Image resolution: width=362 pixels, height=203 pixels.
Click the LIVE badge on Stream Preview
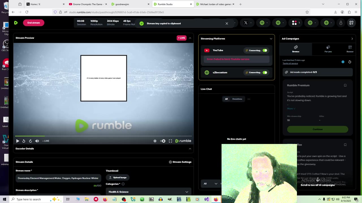click(182, 38)
